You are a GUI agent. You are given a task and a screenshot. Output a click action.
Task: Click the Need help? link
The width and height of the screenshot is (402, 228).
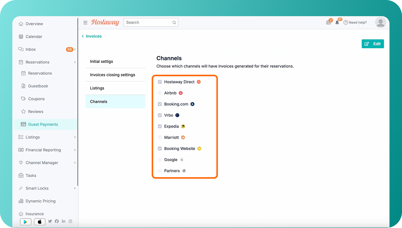click(x=358, y=23)
